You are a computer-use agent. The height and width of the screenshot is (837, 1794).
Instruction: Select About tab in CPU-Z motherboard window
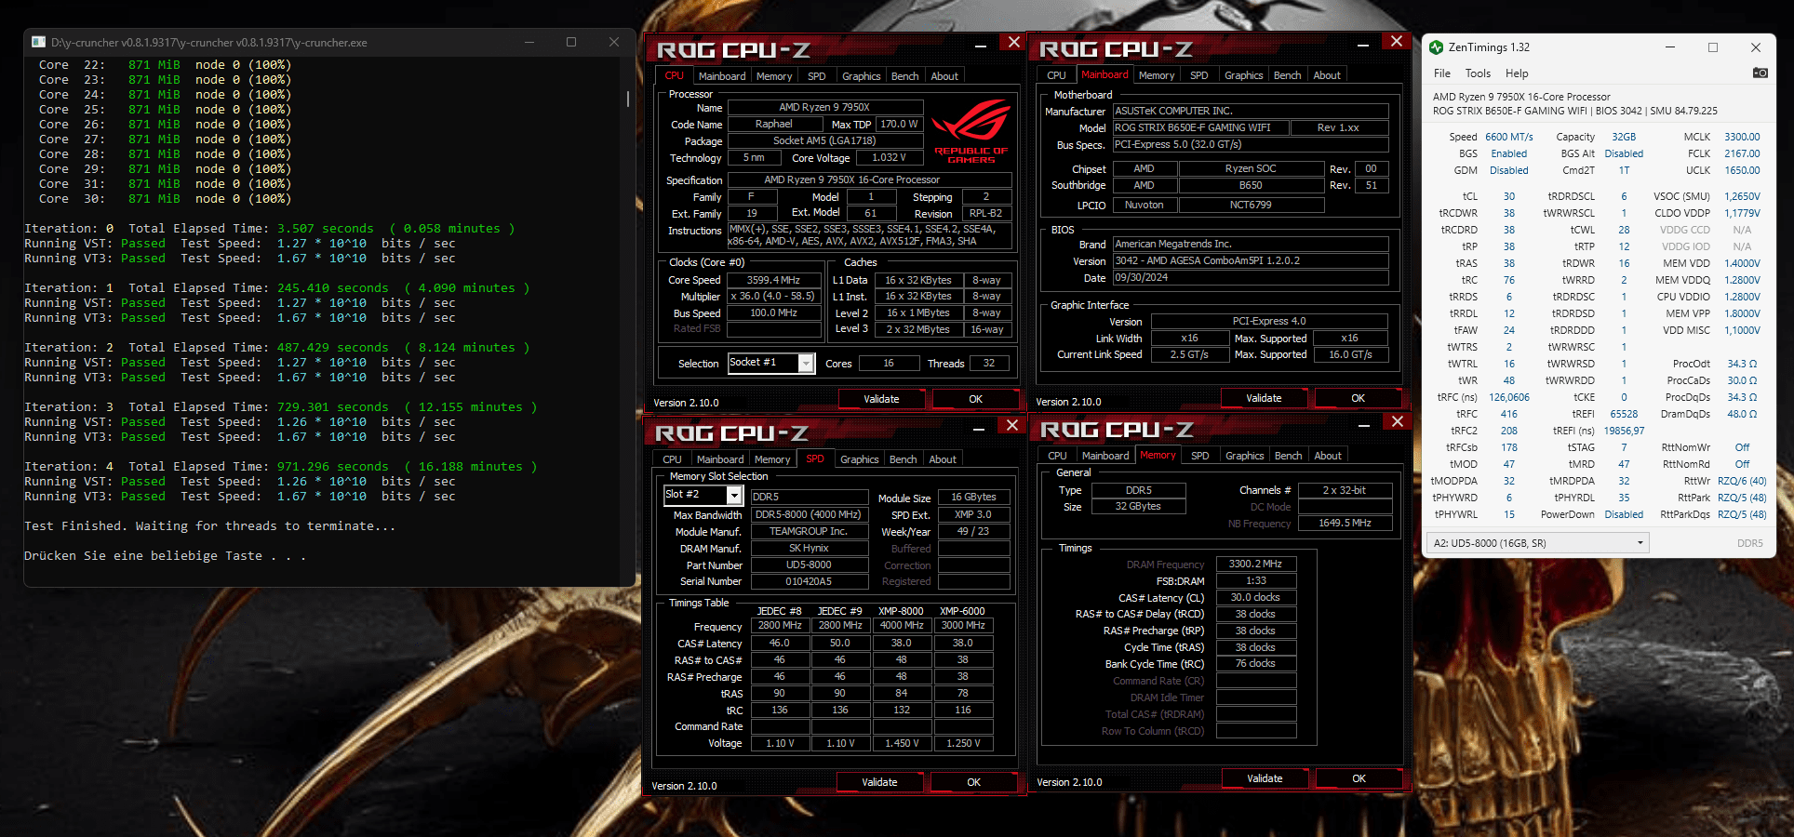[1327, 75]
